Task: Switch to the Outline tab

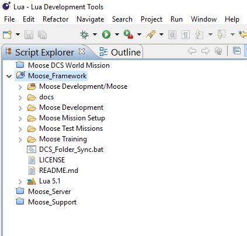Action: (120, 52)
